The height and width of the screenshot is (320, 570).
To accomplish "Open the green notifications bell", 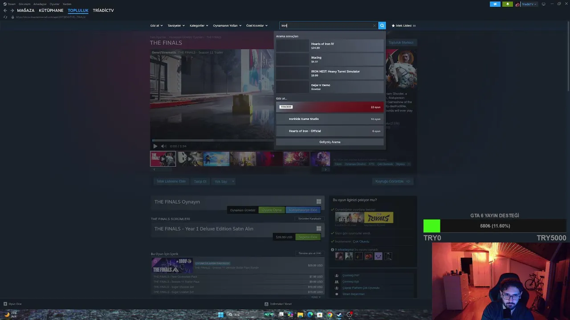I will point(507,4).
